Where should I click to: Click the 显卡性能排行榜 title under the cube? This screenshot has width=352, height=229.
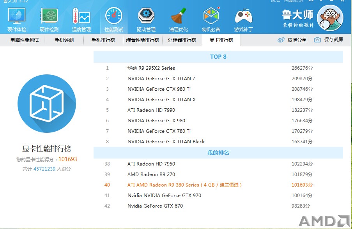47,148
